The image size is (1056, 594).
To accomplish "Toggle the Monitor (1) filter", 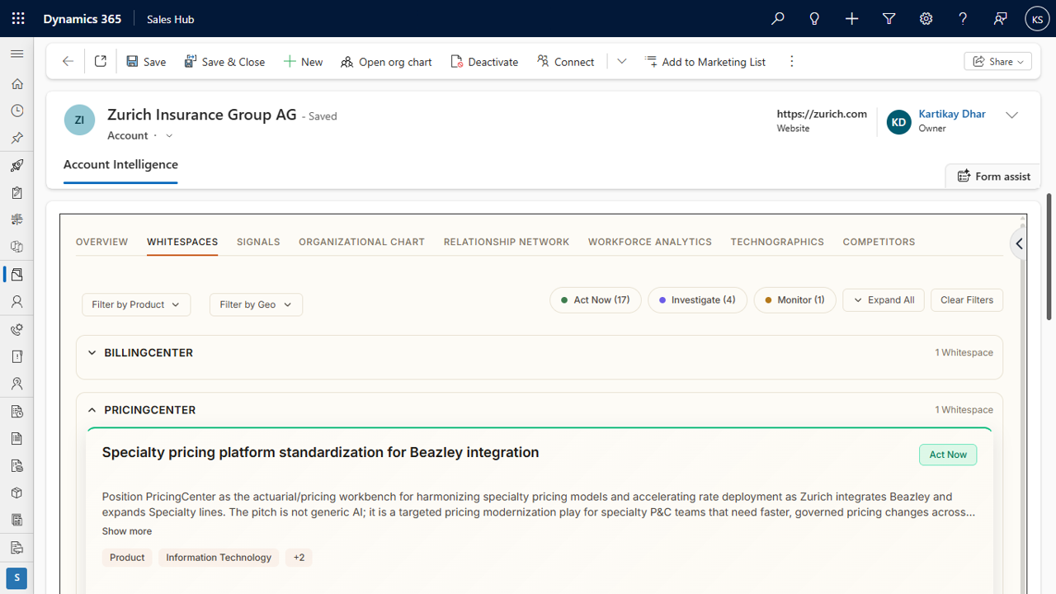I will pos(794,300).
